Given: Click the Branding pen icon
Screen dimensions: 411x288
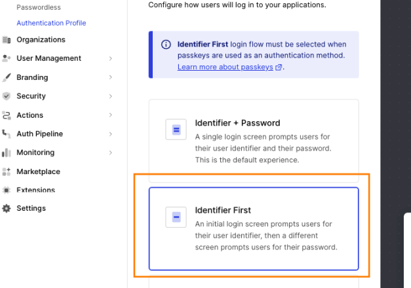Looking at the screenshot, I should click(x=7, y=77).
